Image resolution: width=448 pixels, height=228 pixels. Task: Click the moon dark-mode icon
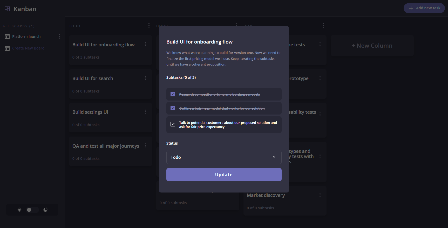(46, 210)
